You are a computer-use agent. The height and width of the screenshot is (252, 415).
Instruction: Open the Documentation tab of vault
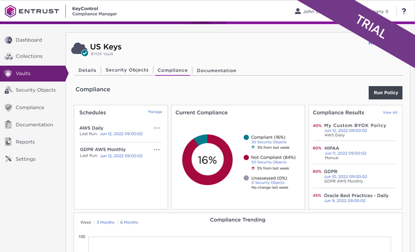(x=216, y=71)
